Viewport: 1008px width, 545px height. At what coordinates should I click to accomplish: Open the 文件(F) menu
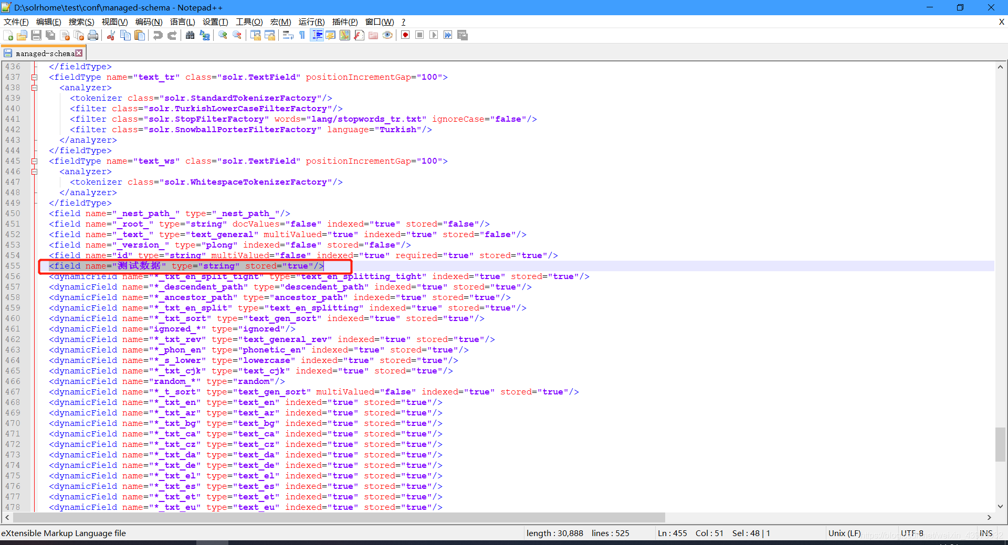[16, 22]
